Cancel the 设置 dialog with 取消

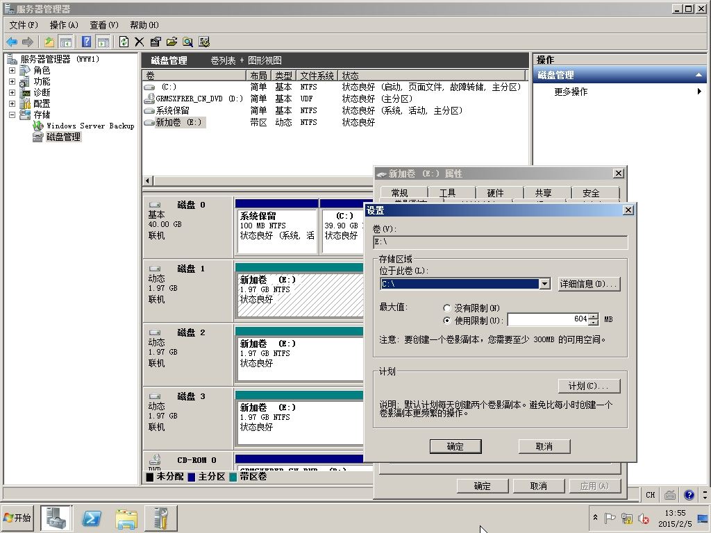[x=544, y=446]
